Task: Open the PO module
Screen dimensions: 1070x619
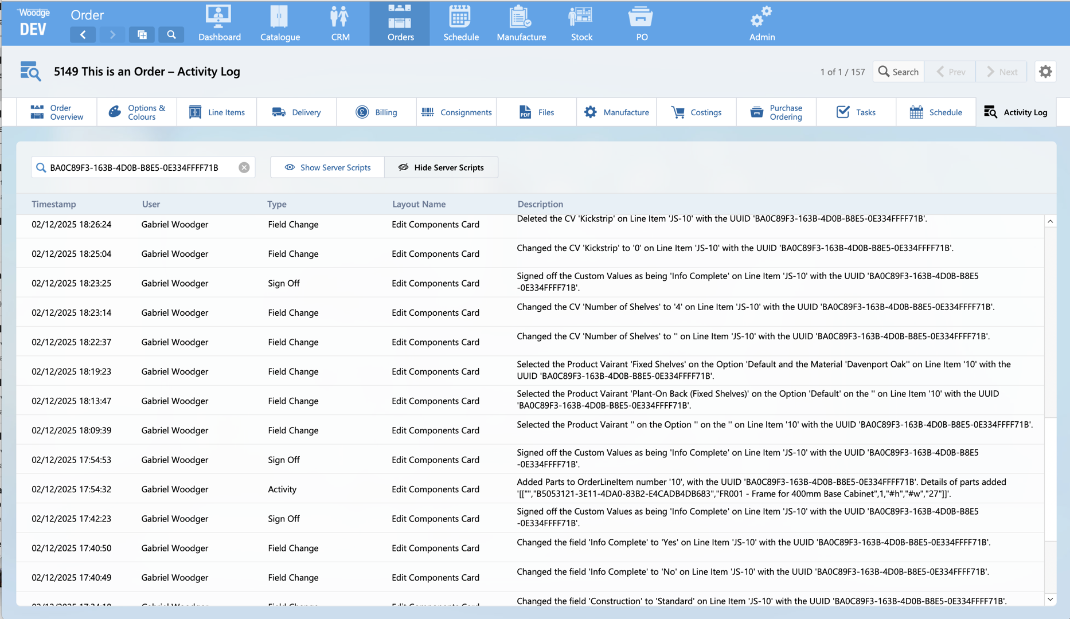Action: (641, 23)
